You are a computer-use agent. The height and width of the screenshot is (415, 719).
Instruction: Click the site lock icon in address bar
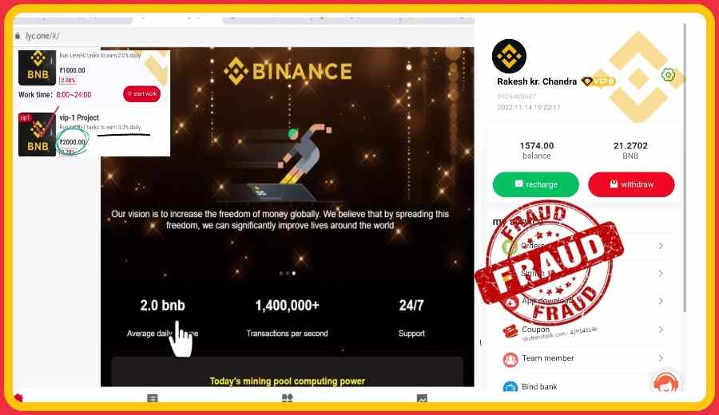click(18, 36)
